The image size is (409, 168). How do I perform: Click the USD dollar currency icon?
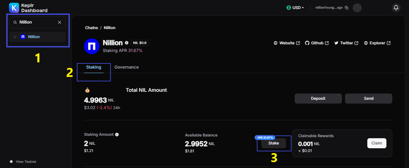coord(288,8)
